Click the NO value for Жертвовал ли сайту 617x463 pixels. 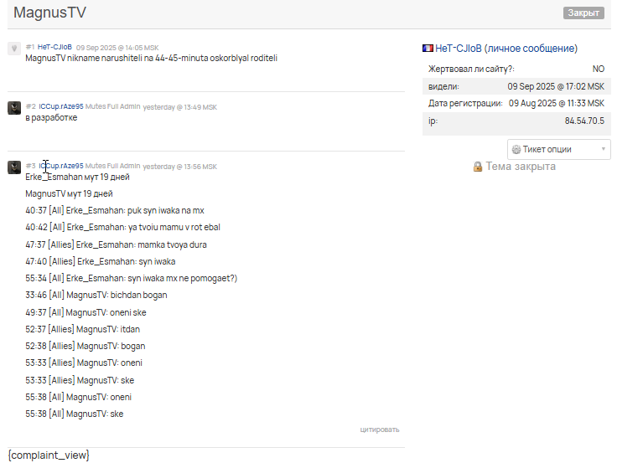599,69
